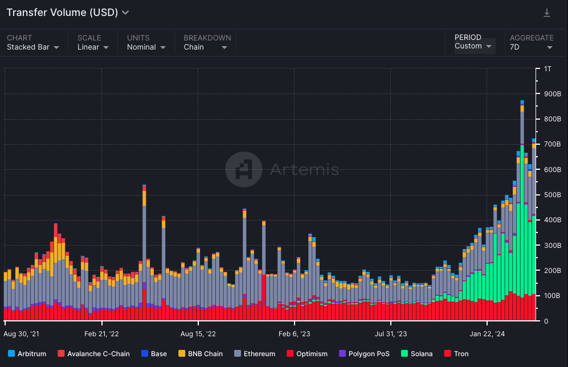Open the Breakdown Chain dropdown
The width and height of the screenshot is (568, 367).
[x=205, y=47]
